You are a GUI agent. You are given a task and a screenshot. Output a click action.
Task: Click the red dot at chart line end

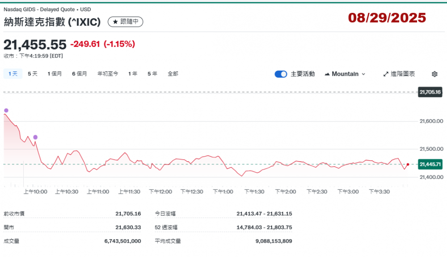[x=408, y=164]
